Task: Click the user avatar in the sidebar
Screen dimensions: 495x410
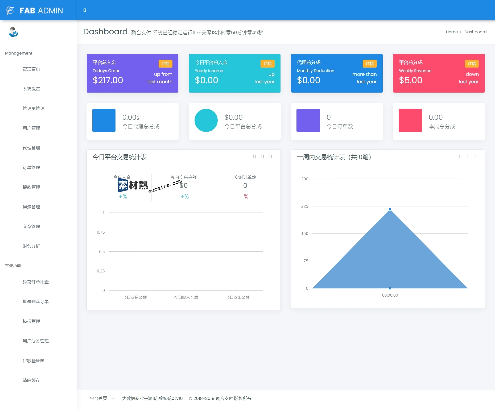Action: [13, 32]
